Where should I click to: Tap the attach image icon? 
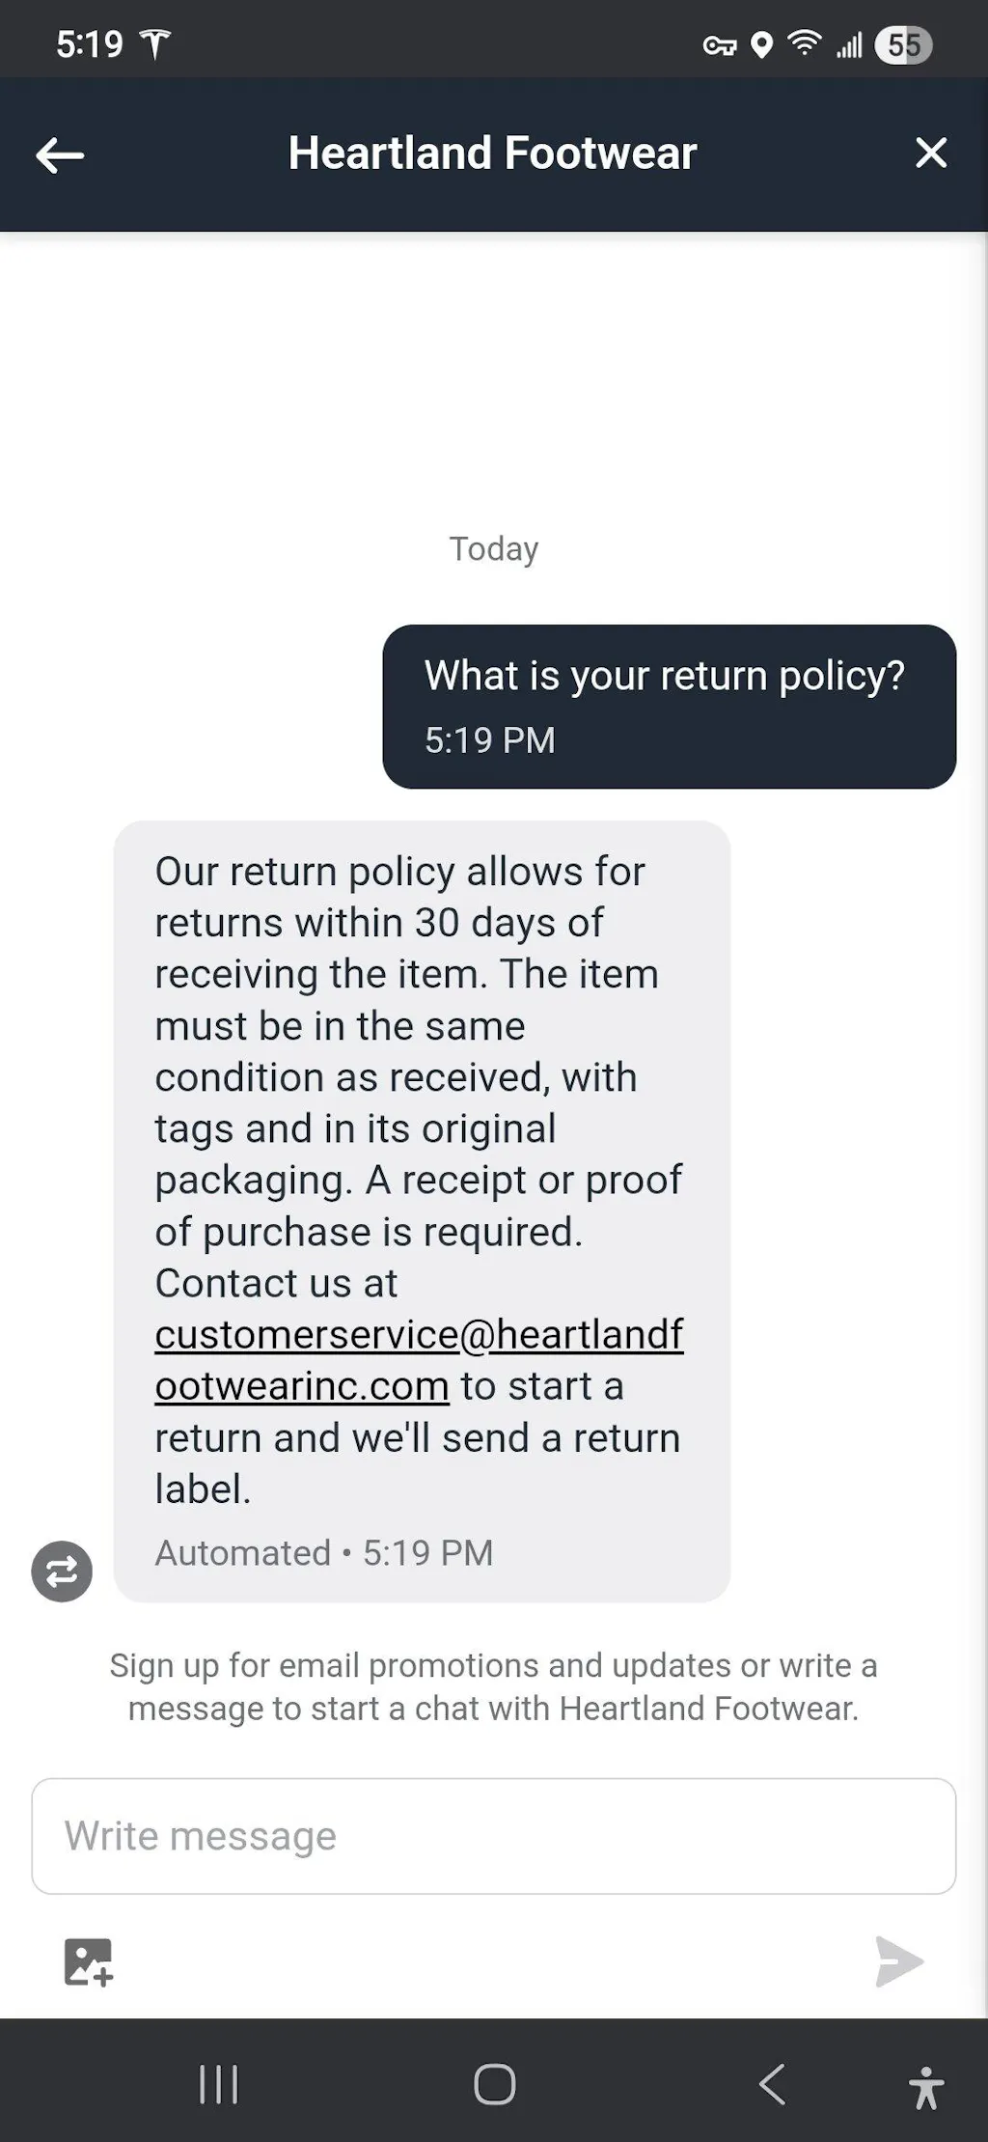pyautogui.click(x=89, y=1961)
